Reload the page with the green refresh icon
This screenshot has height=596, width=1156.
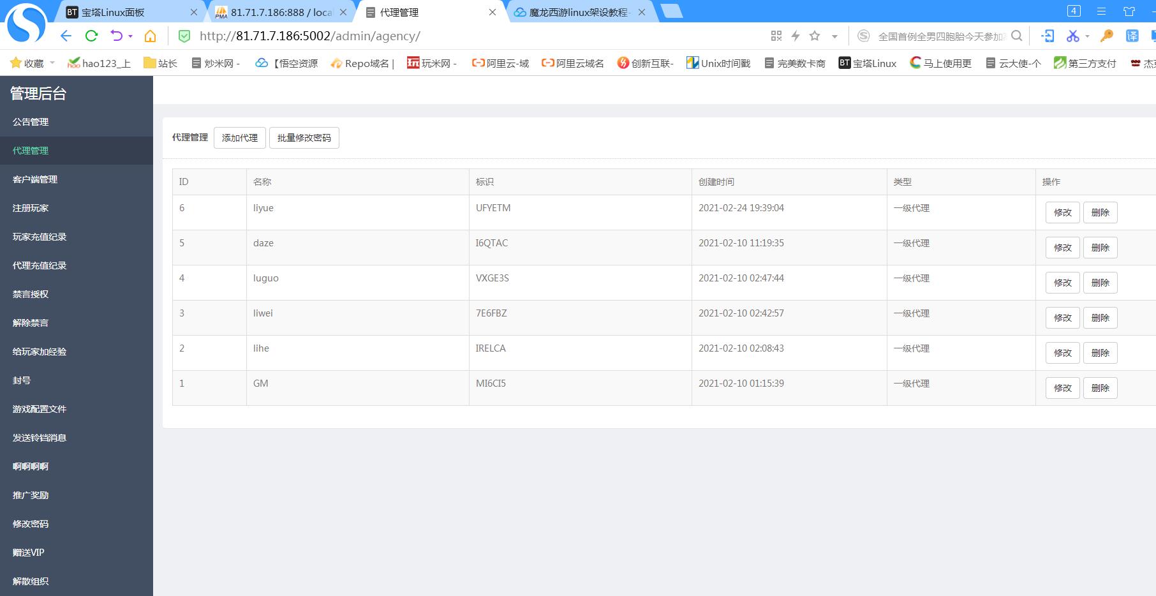coord(91,36)
